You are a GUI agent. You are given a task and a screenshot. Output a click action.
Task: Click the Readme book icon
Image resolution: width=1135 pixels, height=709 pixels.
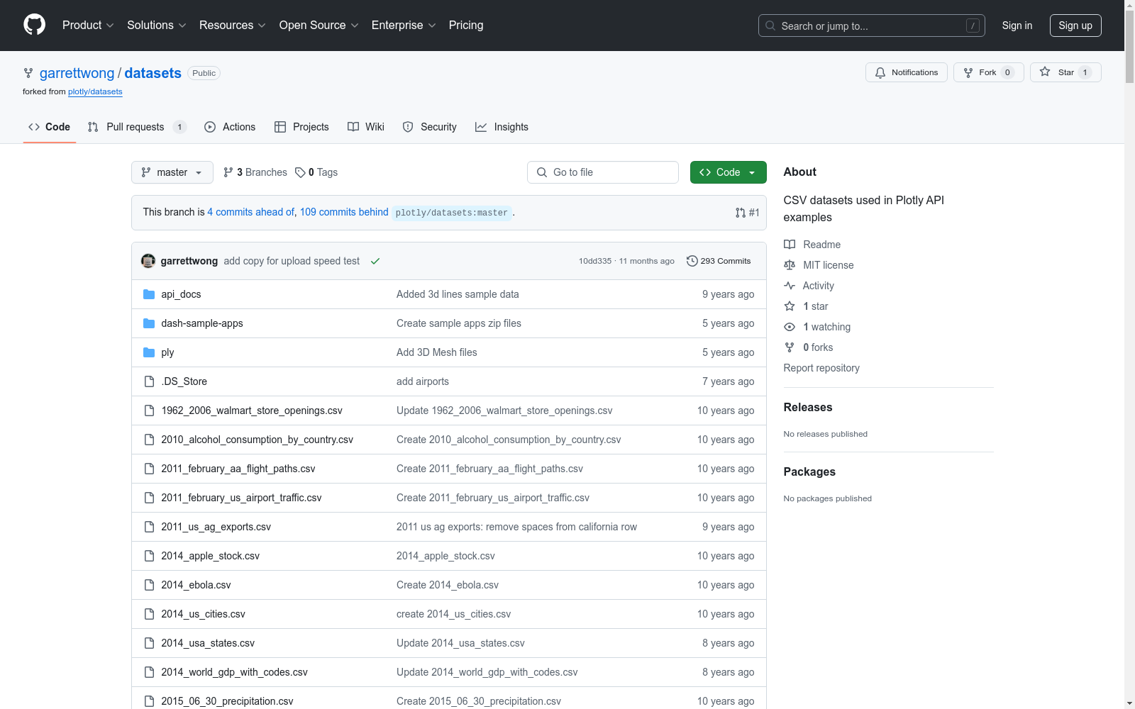(x=790, y=245)
